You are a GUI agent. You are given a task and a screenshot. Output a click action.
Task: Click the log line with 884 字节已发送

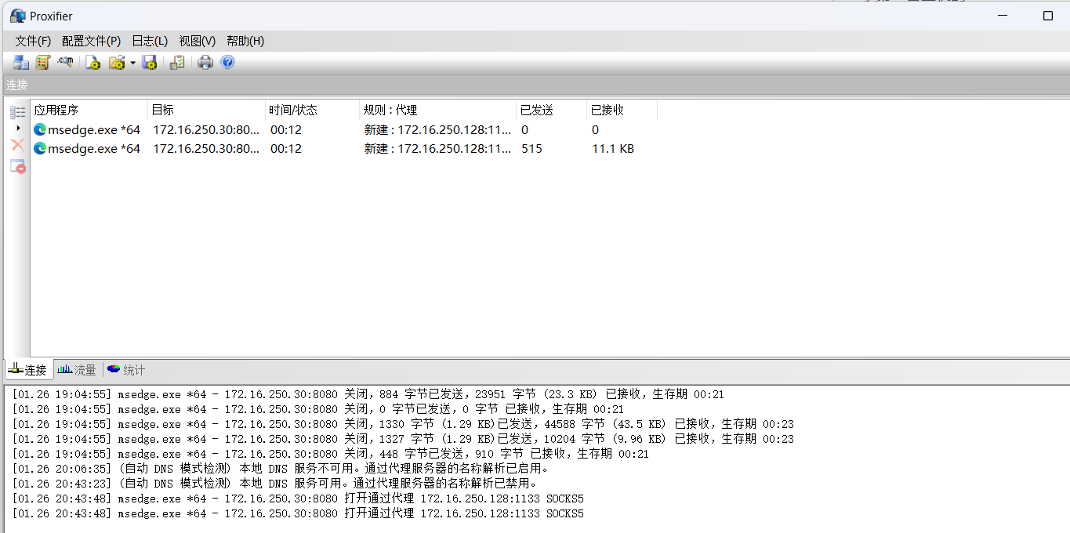[368, 394]
